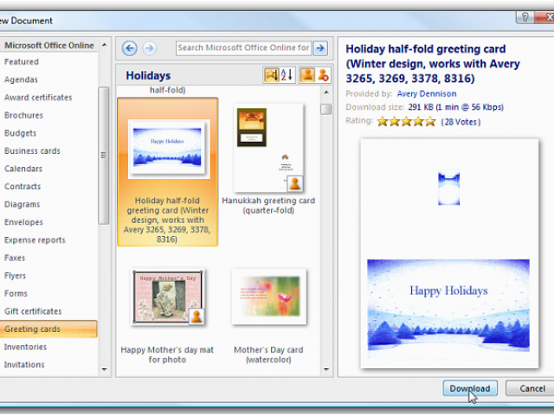Click the five-star rating
Viewport: 554px width, 415px height.
pos(406,122)
